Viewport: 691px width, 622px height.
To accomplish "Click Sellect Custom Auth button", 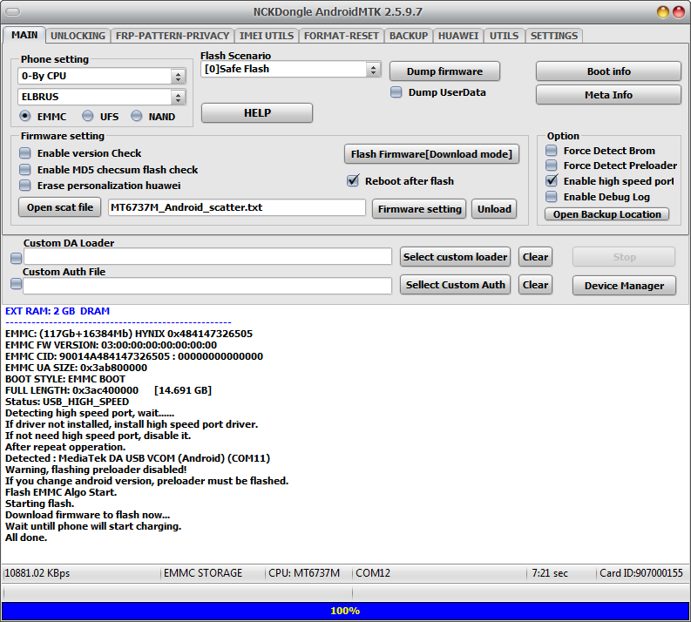I will pos(455,285).
